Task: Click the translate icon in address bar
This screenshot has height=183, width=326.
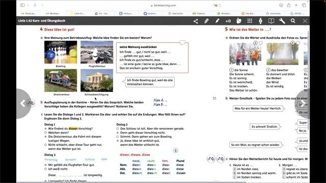Action: tap(215, 6)
